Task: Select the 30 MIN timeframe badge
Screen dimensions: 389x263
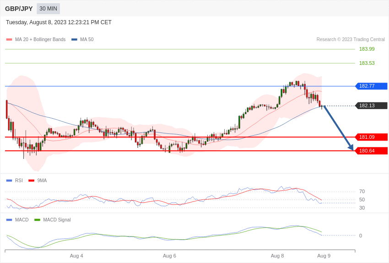Action: [49, 9]
